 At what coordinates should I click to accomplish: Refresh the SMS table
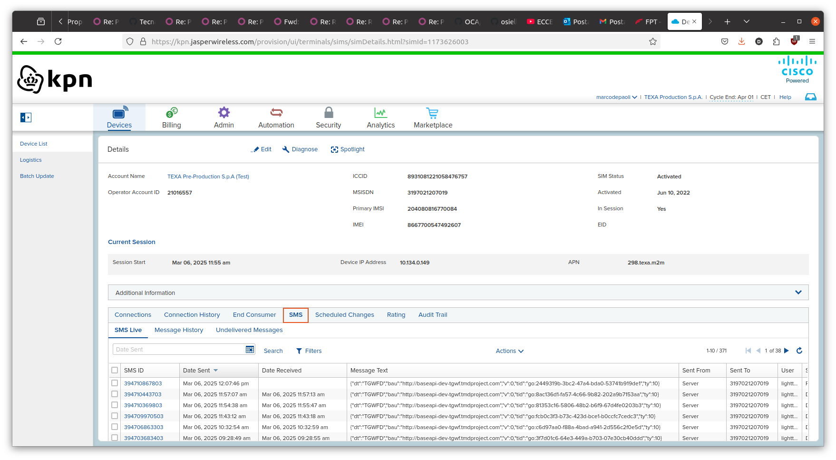click(799, 351)
